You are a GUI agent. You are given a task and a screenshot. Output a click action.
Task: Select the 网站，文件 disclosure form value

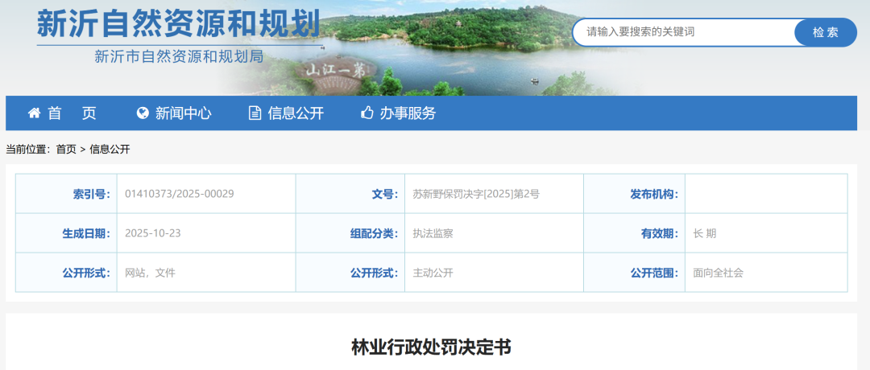coord(150,273)
